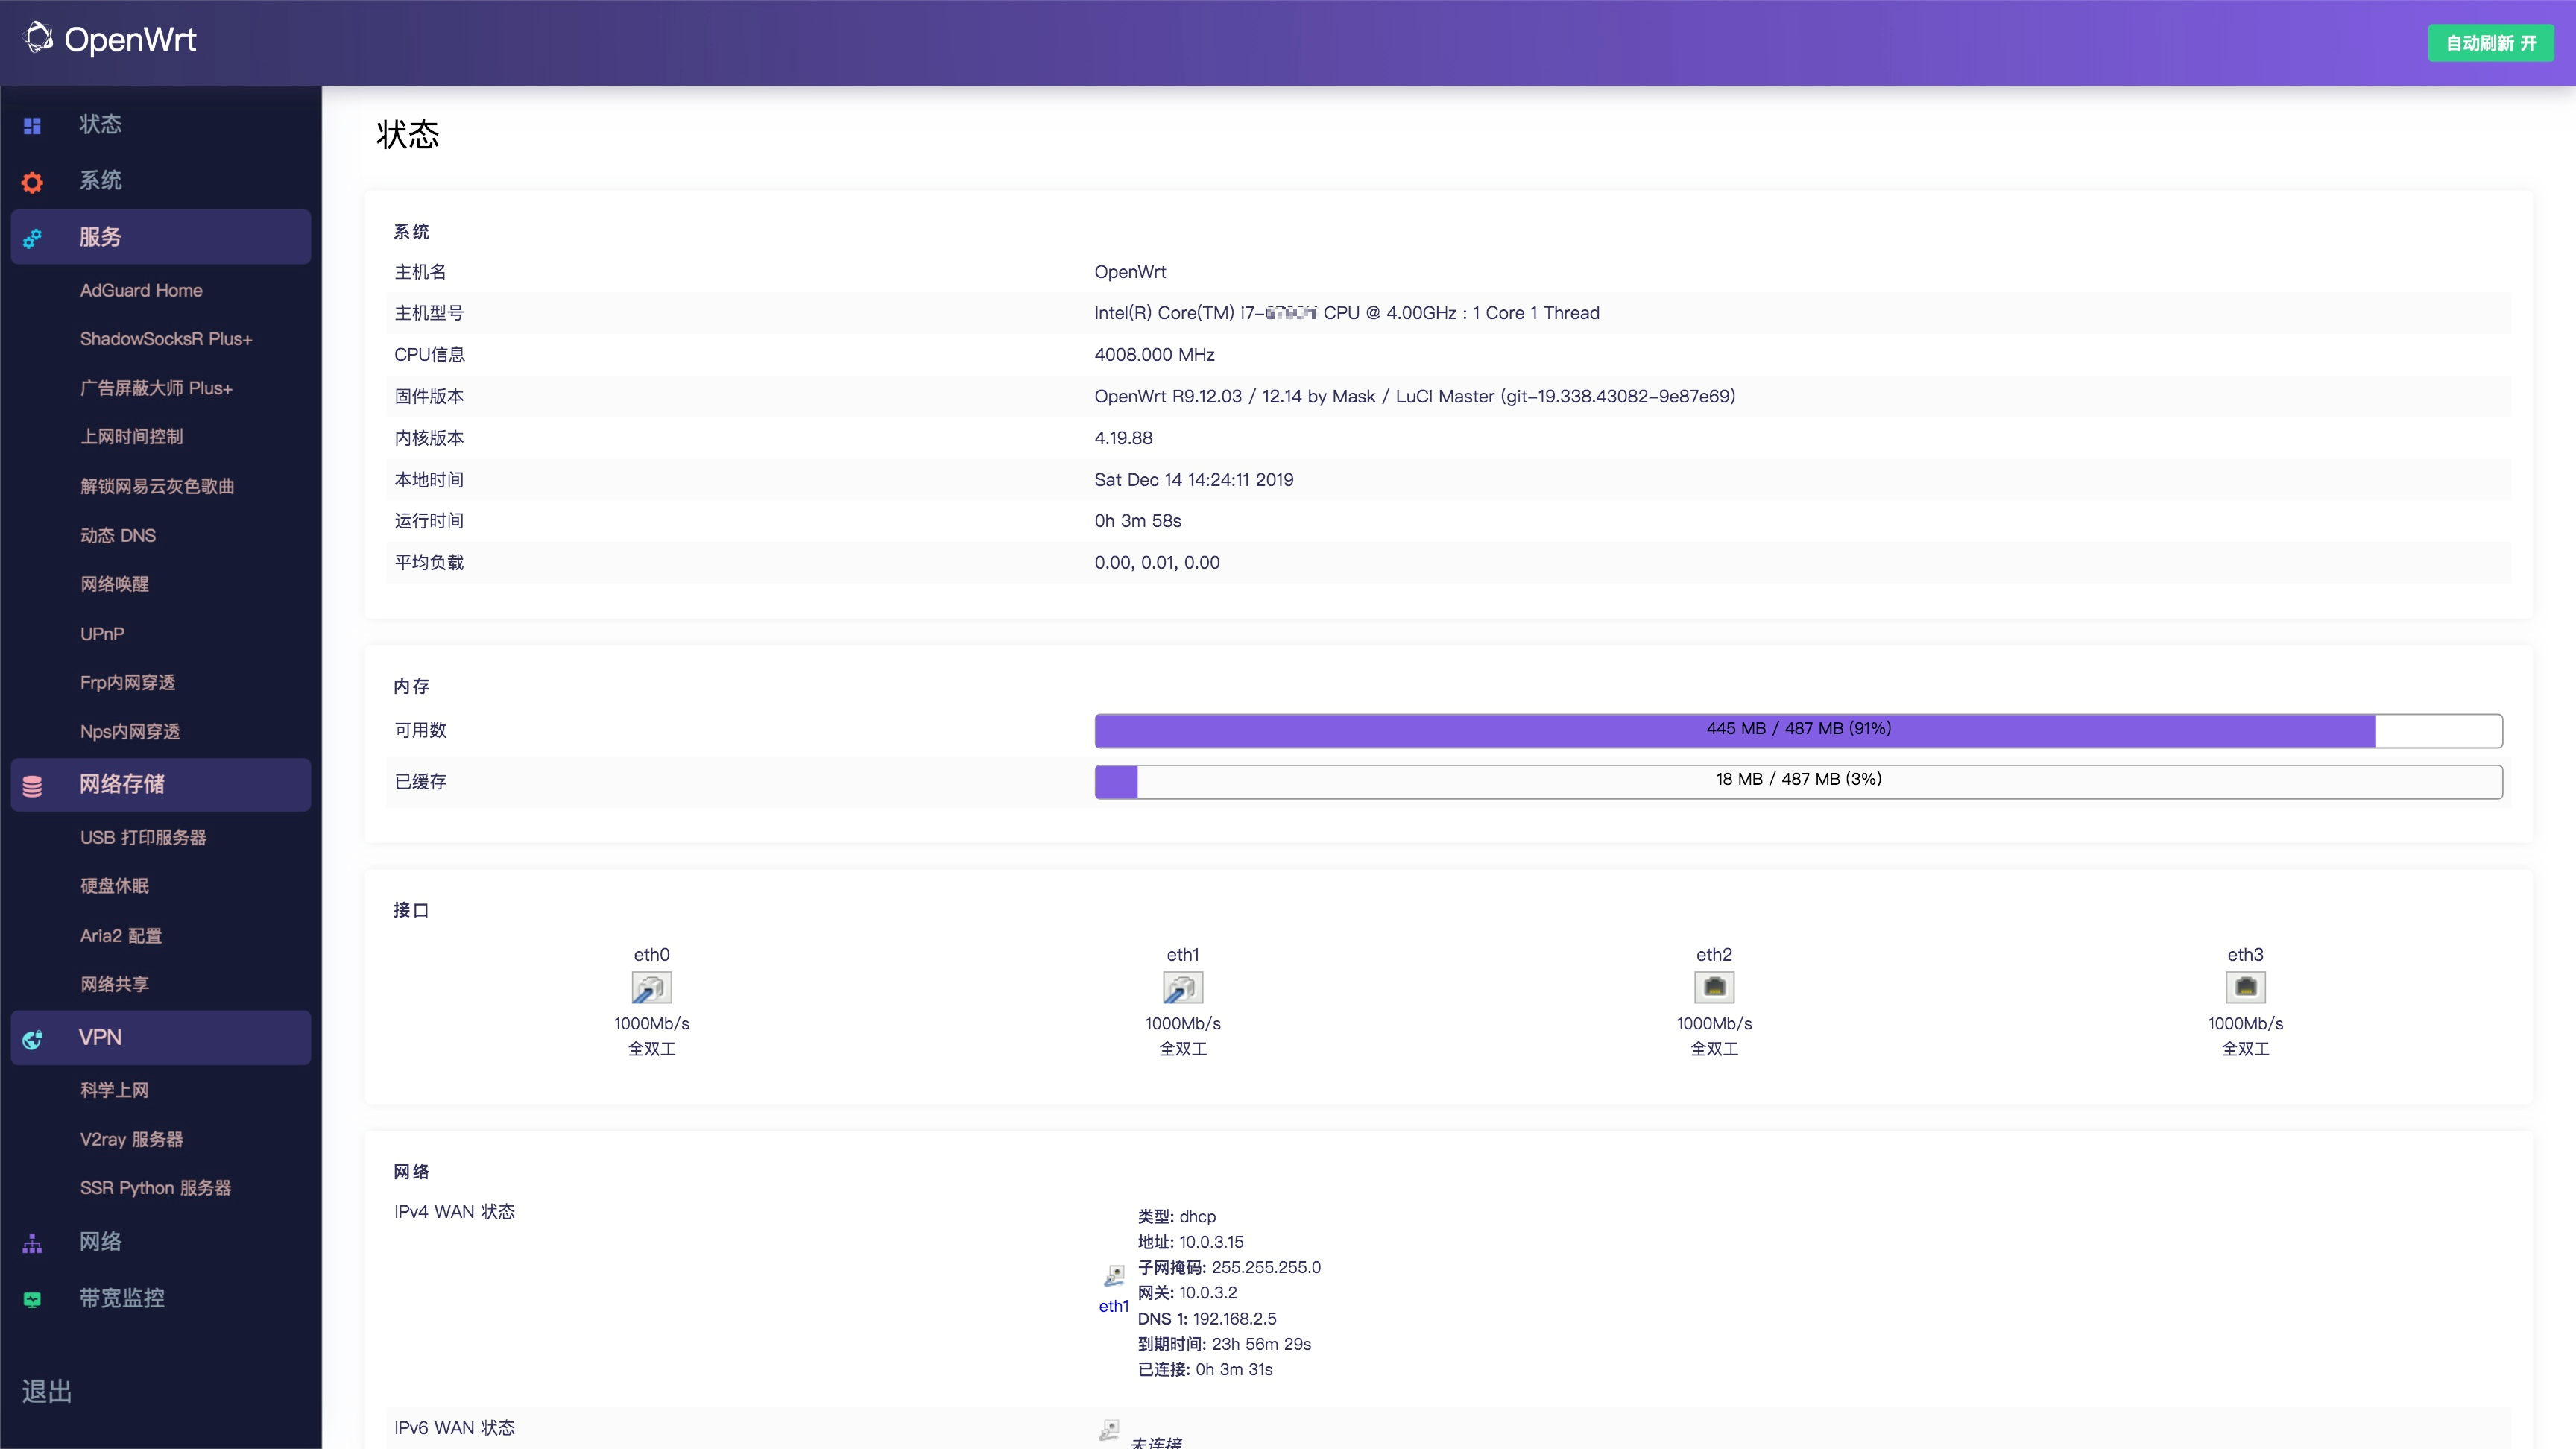Open the eth1 link under IPv4 WAN
Viewport: 2576px width, 1449px height.
[1113, 1306]
